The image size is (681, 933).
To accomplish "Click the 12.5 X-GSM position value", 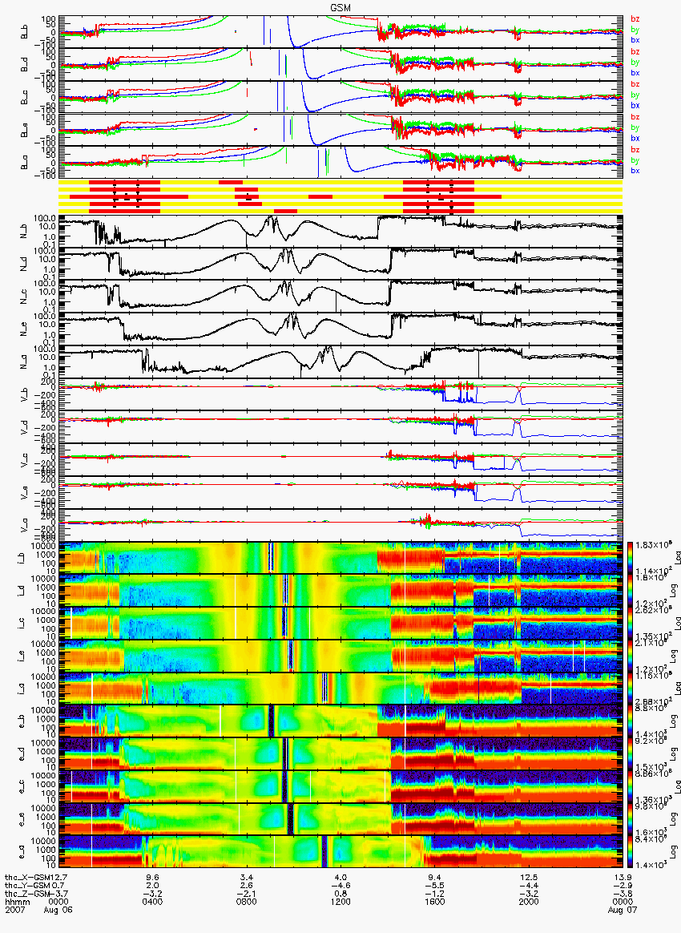I will click(529, 877).
